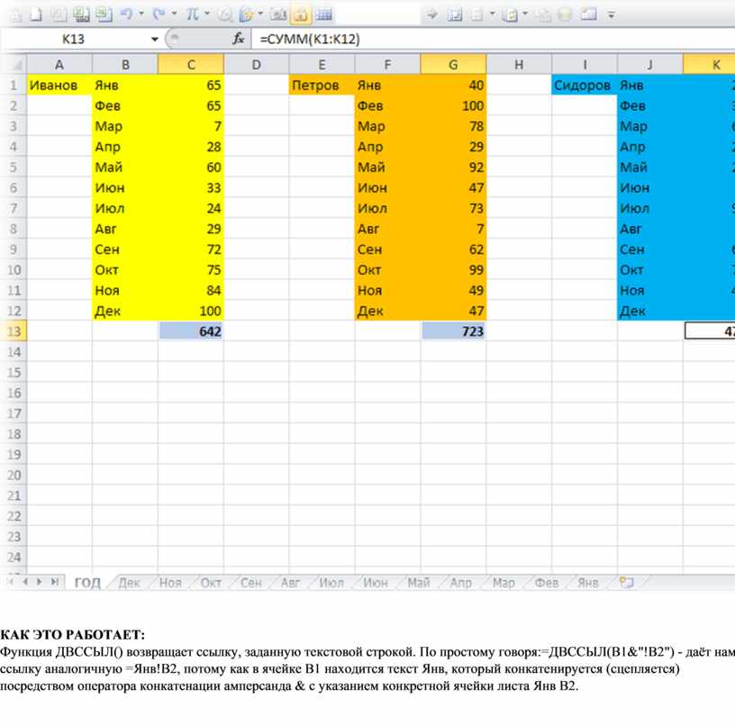Image resolution: width=735 pixels, height=726 pixels.
Task: Open the Name Box dropdown arrow
Action: coord(155,39)
